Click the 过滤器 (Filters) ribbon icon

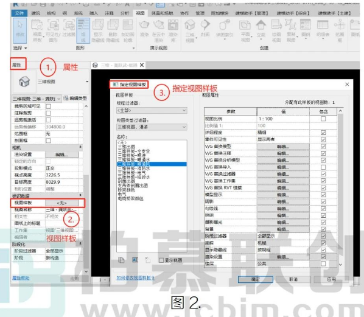click(x=69, y=29)
